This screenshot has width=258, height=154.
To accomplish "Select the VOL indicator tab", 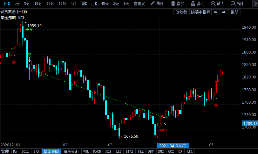I will click(86, 151).
